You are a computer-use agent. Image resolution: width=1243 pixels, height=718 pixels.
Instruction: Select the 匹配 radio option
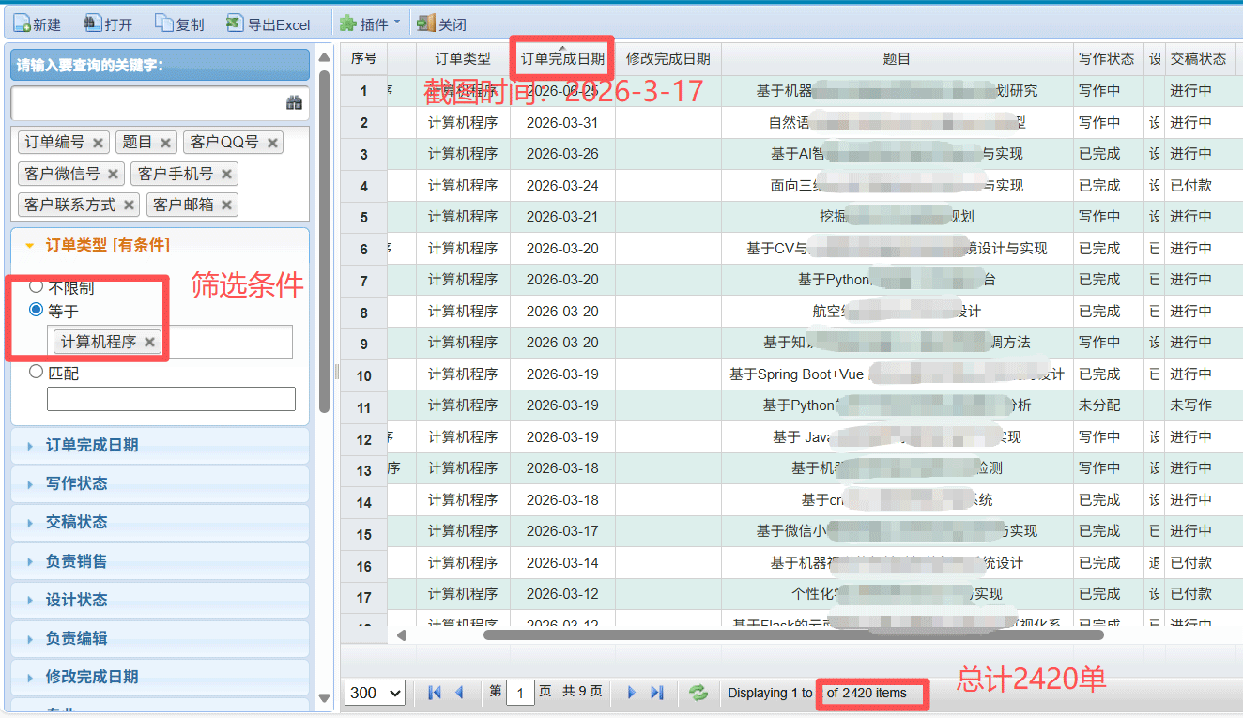[x=37, y=372]
